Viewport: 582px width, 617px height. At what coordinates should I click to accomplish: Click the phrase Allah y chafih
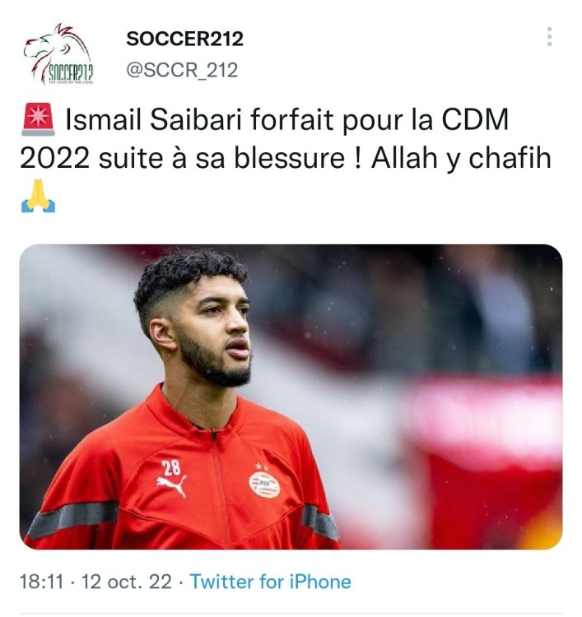tap(461, 158)
